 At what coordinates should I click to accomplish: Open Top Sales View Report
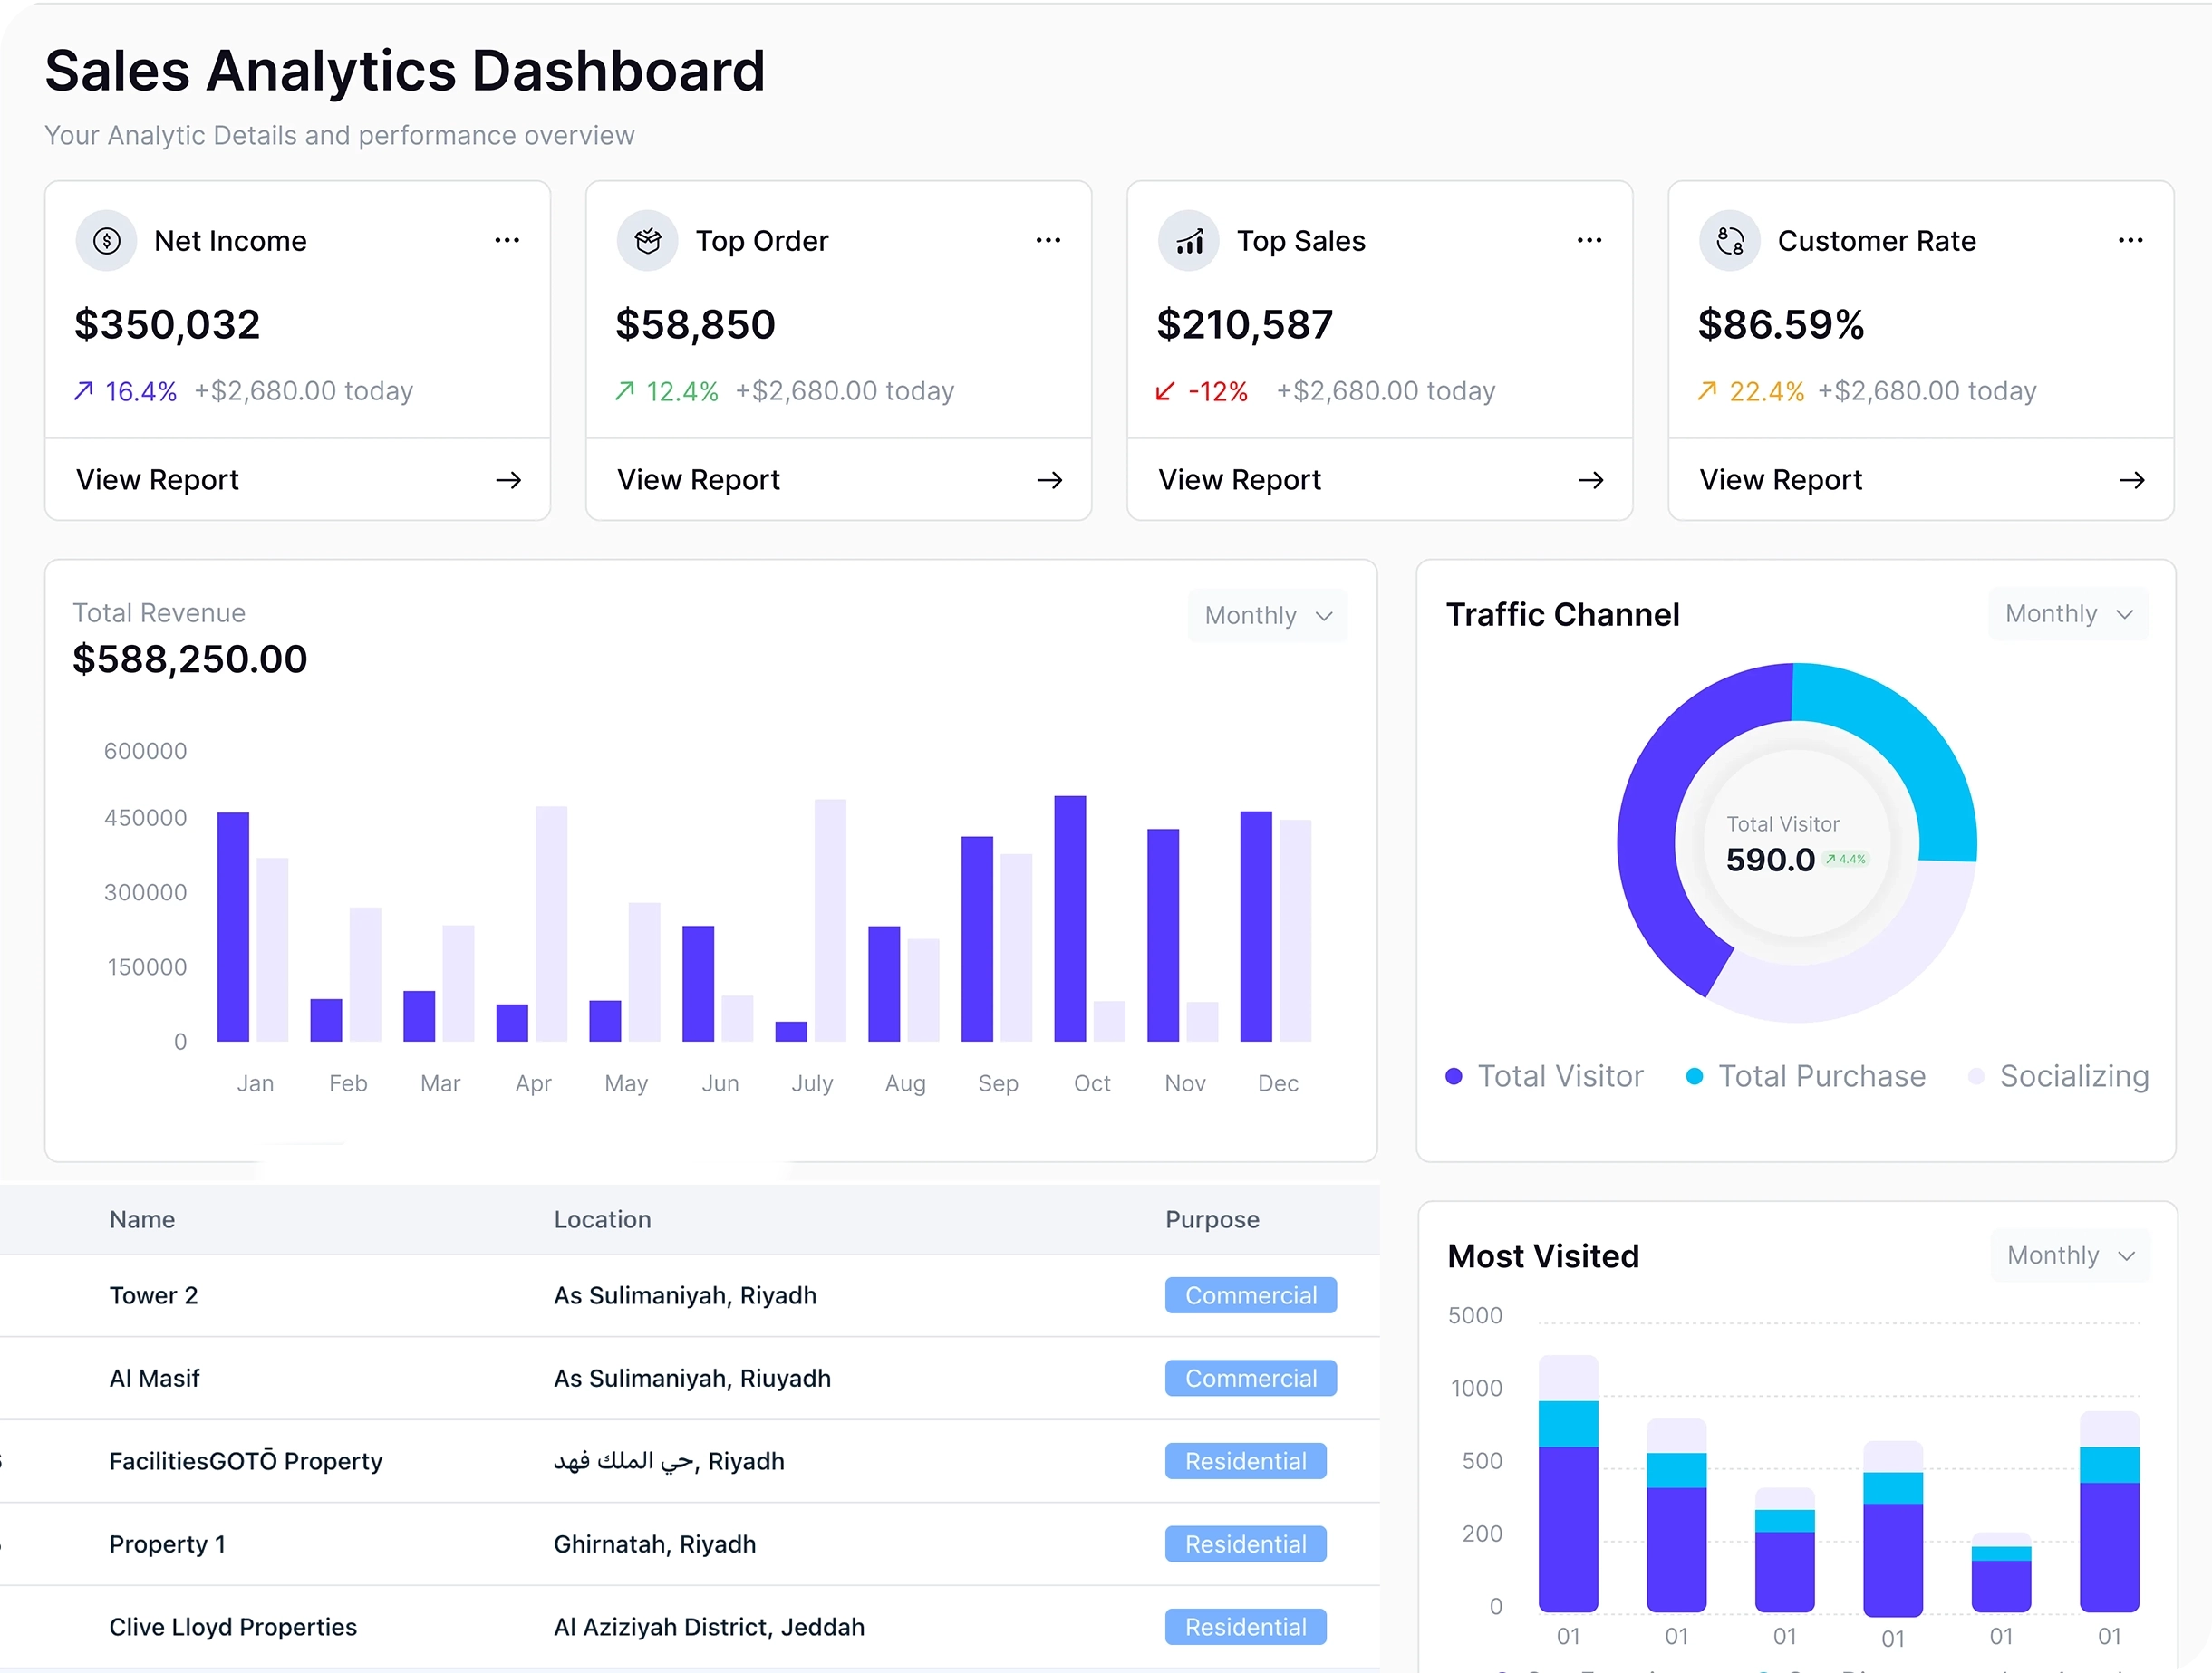point(1380,481)
